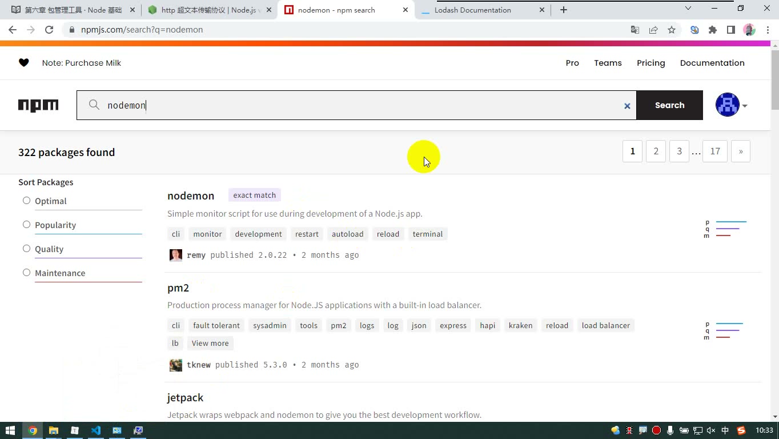This screenshot has width=779, height=439.
Task: Open the Chrome extensions puzzle icon
Action: click(713, 30)
